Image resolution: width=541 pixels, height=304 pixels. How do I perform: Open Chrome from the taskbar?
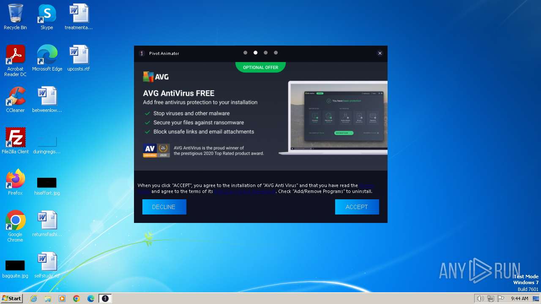point(77,299)
